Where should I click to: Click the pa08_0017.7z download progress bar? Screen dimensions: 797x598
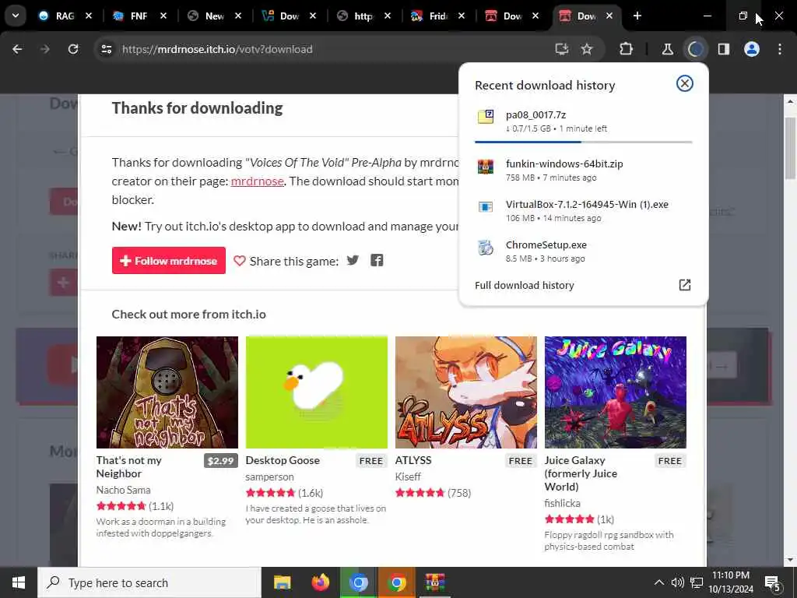583,142
